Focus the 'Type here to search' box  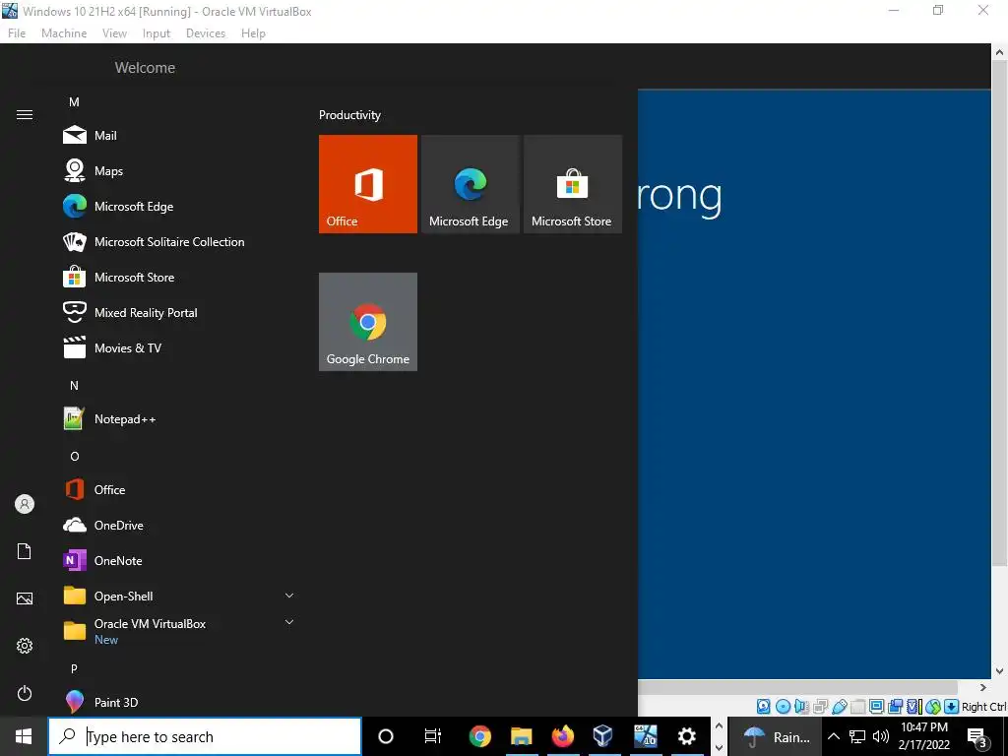205,736
